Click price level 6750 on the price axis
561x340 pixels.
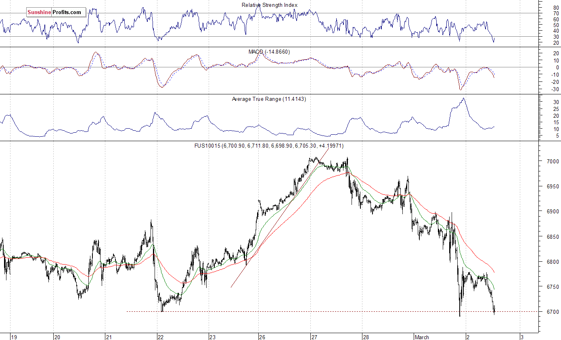click(553, 287)
